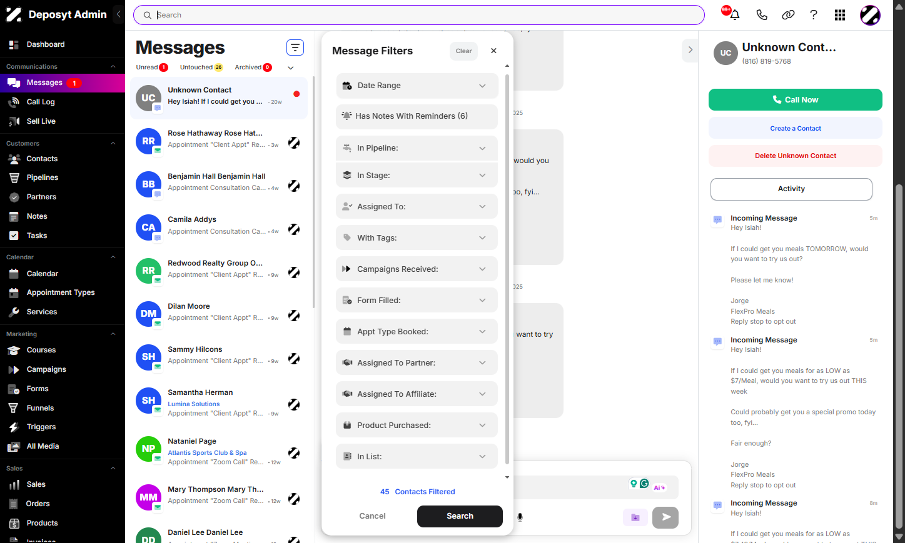This screenshot has width=905, height=543.
Task: Open the In List dropdown
Action: pos(417,456)
